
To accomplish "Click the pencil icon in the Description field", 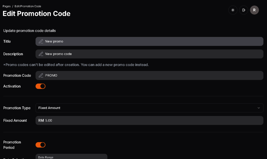I will point(41,54).
